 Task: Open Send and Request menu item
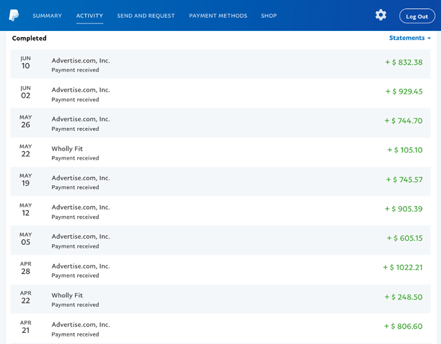[x=145, y=16]
